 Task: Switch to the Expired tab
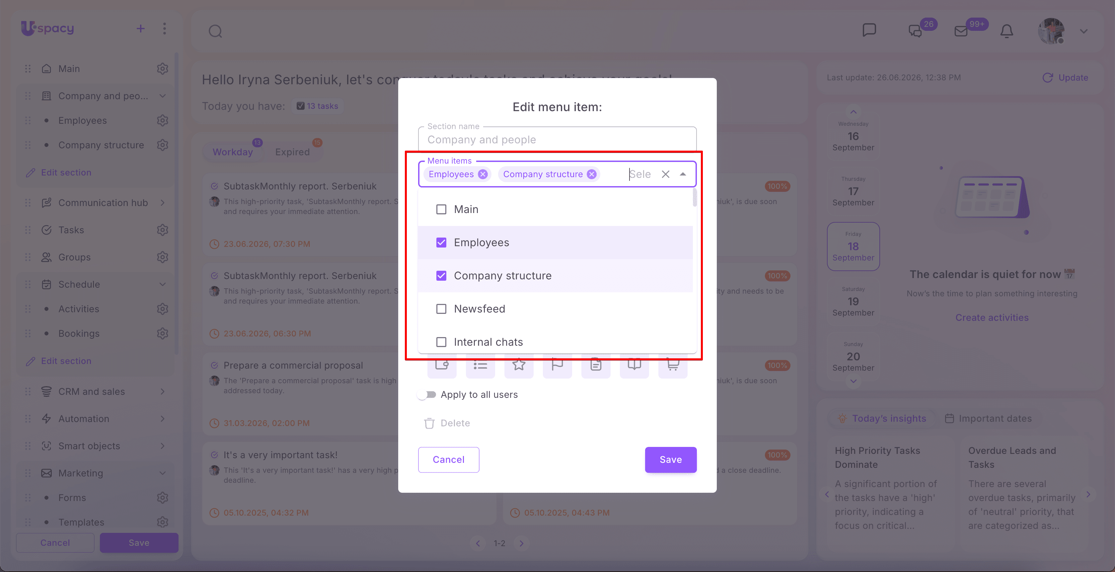tap(293, 152)
